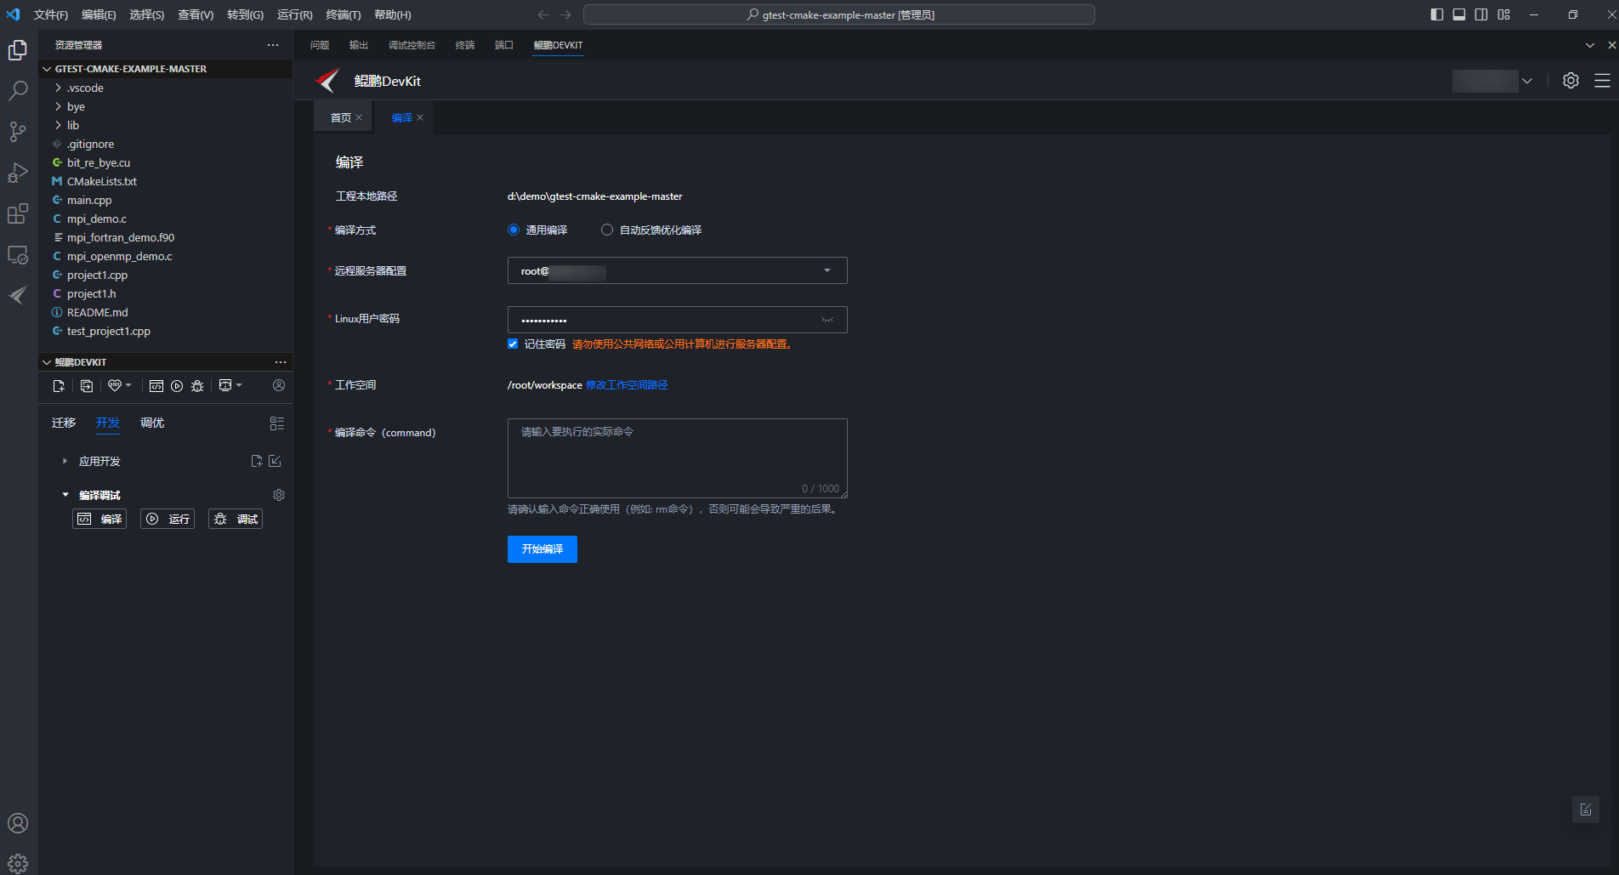Switch to 问题 panel tab
Viewport: 1619px width, 875px height.
tap(320, 45)
